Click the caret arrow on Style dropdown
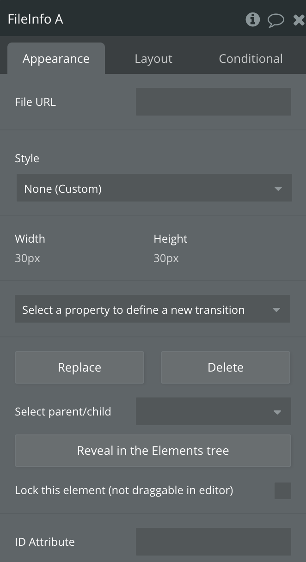Viewport: 306px width, 562px height. coord(278,189)
